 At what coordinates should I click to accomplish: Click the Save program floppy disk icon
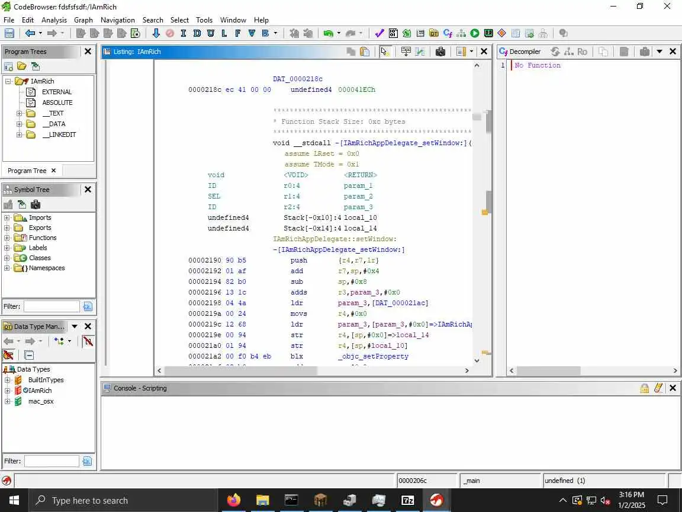coord(9,33)
